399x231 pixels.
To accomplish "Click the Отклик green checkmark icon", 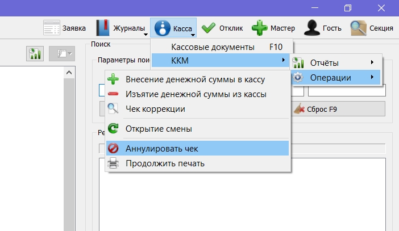I will click(209, 28).
